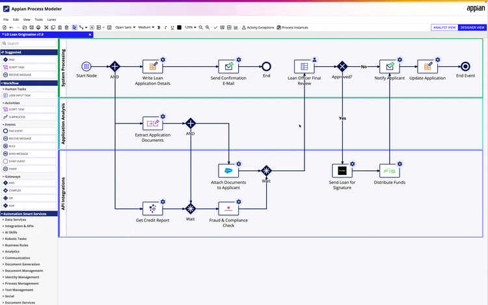The width and height of the screenshot is (488, 305).
Task: Expand the Data Services category
Action: [x=14, y=220]
